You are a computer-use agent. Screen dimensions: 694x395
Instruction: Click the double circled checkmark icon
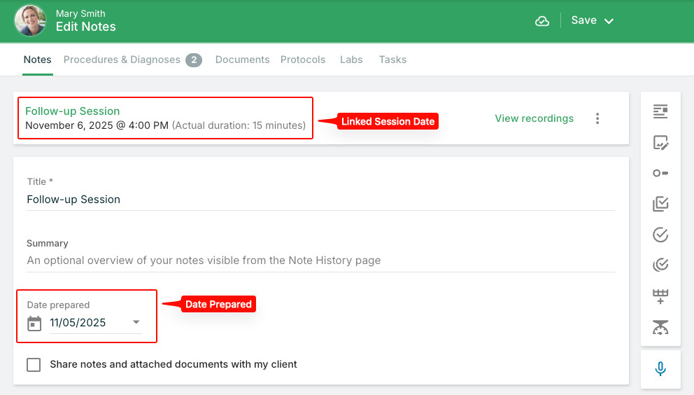point(660,265)
